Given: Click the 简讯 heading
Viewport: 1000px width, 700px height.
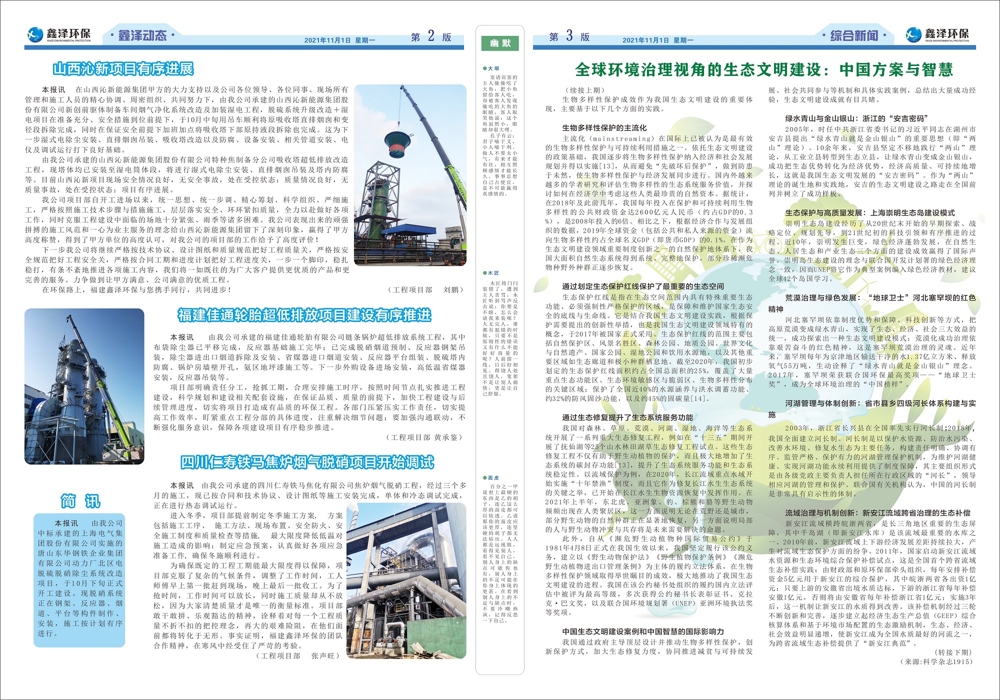Looking at the screenshot, I should click(80, 501).
